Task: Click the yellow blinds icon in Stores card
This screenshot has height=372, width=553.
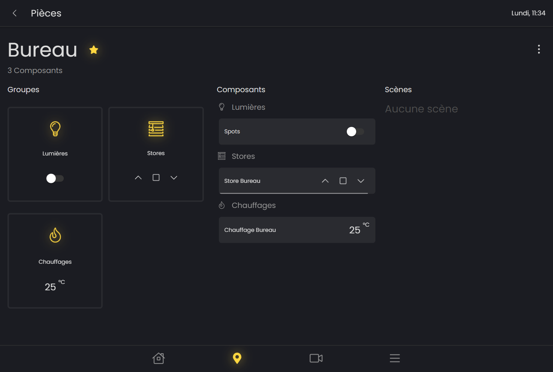Action: click(156, 129)
